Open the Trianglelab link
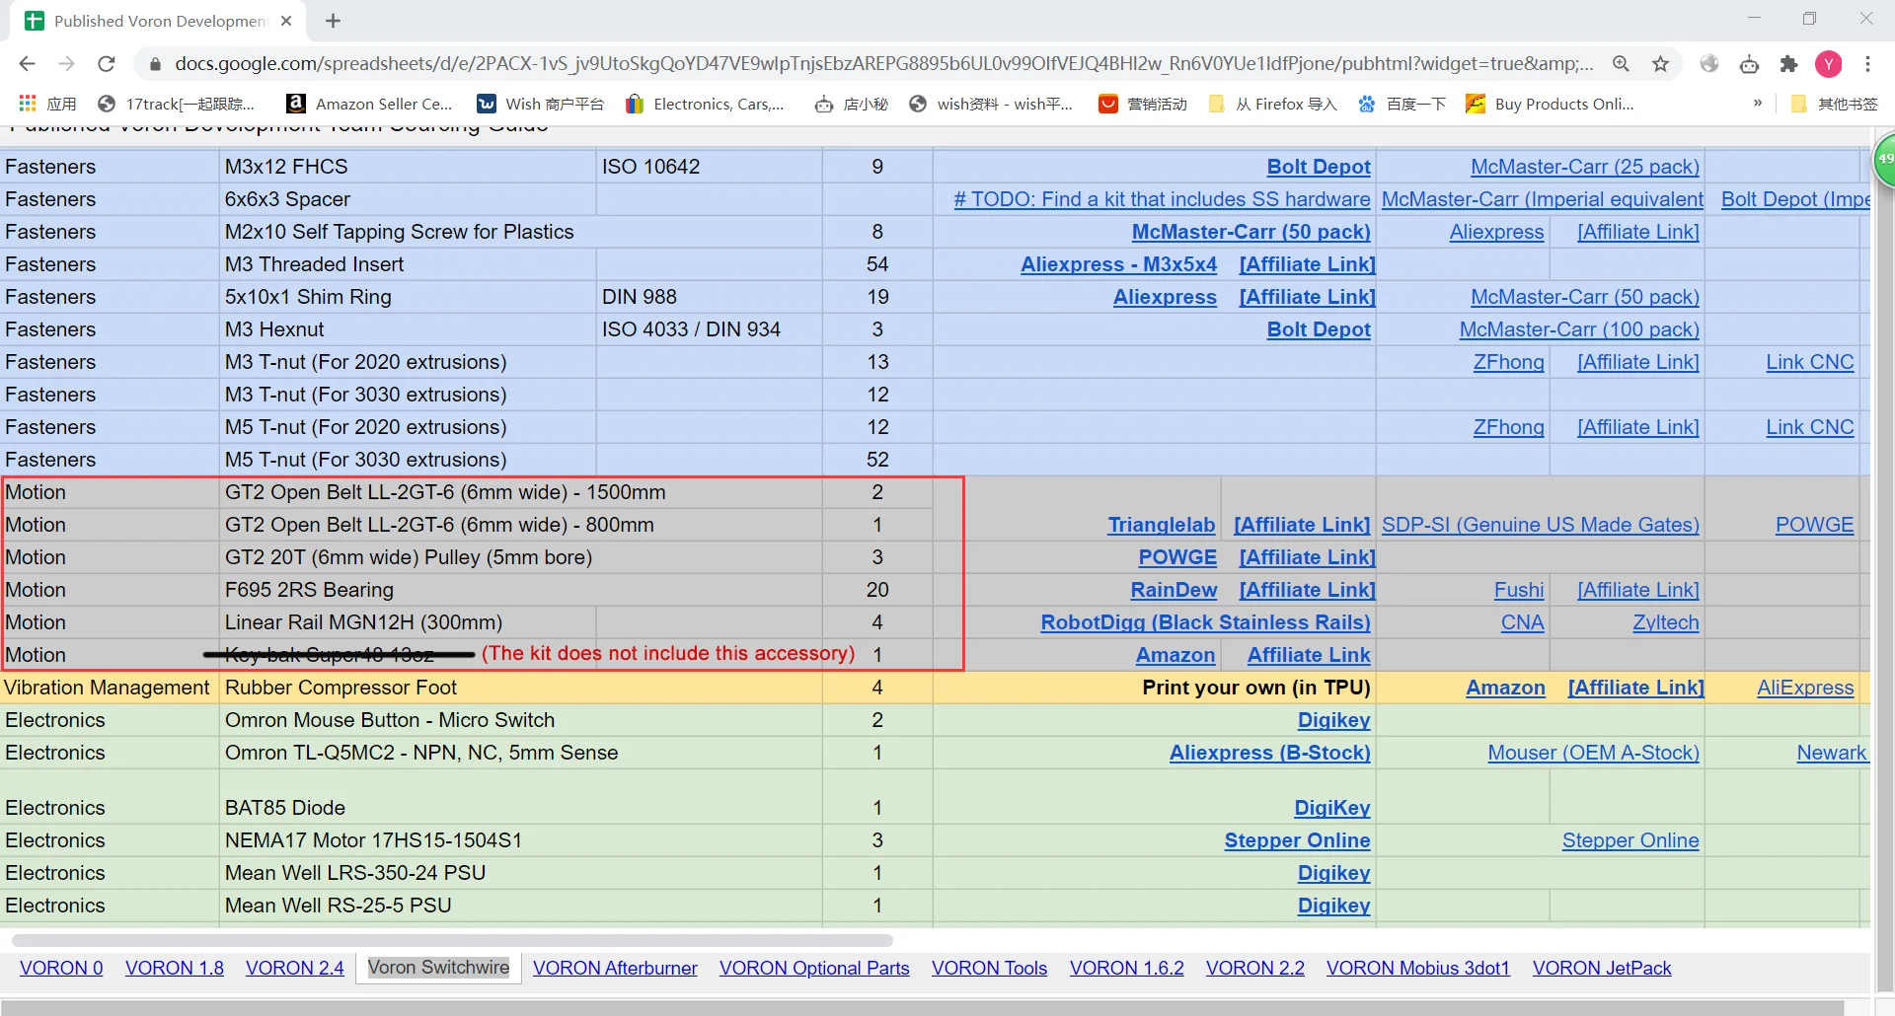 (x=1162, y=525)
